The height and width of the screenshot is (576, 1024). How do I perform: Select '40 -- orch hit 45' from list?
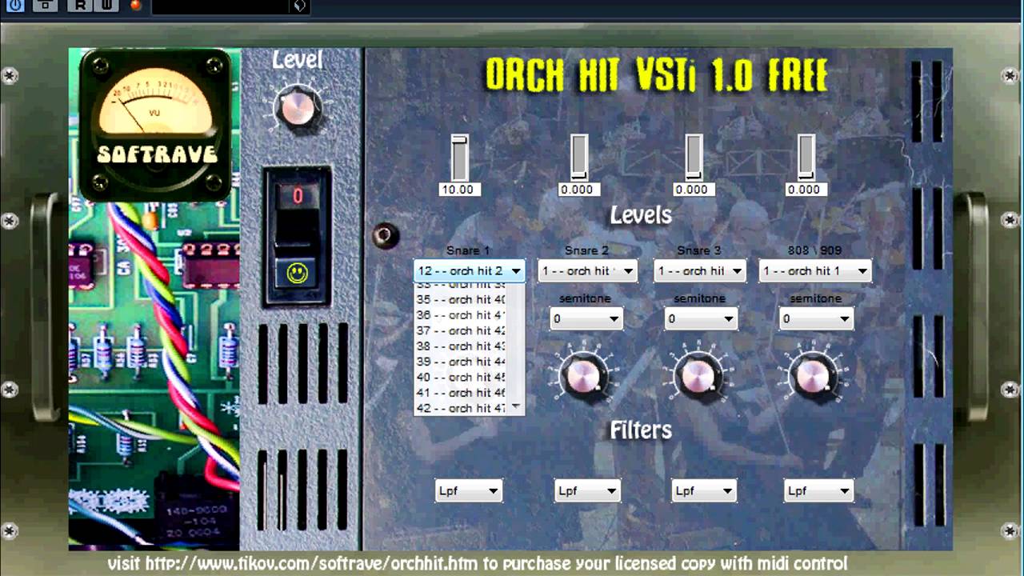[462, 377]
